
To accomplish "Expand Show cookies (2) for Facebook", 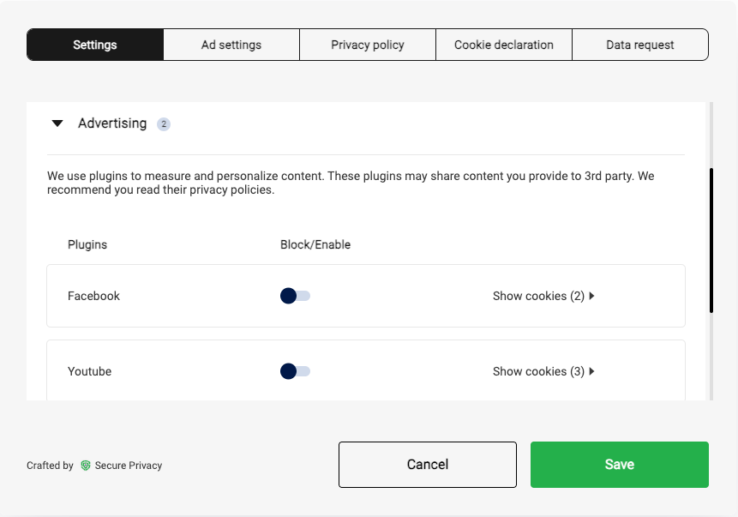I will (543, 296).
